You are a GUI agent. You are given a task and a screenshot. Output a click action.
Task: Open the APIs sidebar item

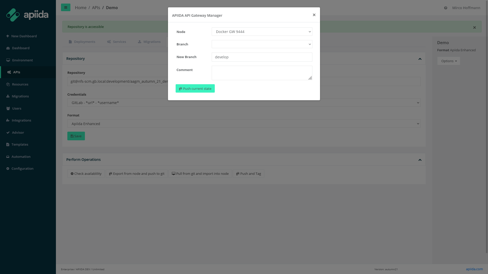coord(17,72)
